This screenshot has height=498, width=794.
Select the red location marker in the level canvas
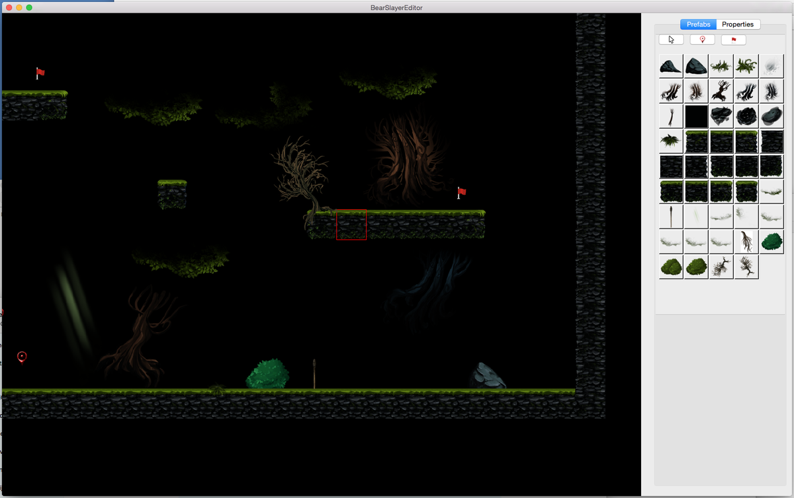click(22, 357)
